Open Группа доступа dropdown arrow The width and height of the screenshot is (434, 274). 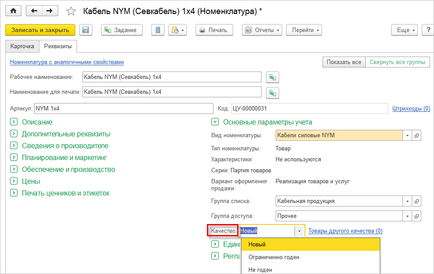tap(407, 216)
